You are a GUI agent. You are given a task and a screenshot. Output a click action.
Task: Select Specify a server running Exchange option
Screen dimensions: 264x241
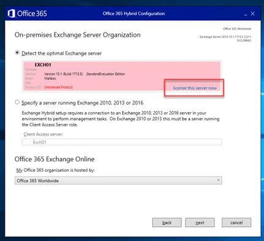(17, 102)
